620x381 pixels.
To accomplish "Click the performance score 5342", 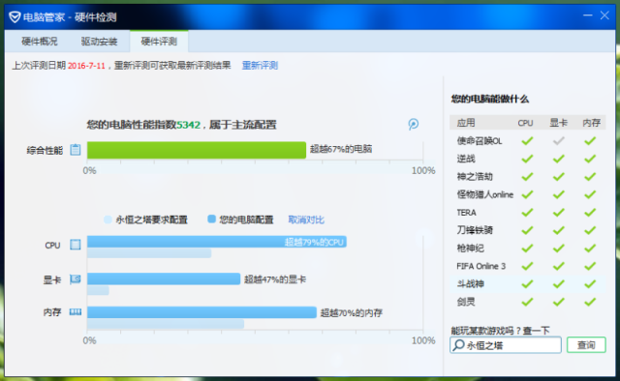I will coord(188,125).
